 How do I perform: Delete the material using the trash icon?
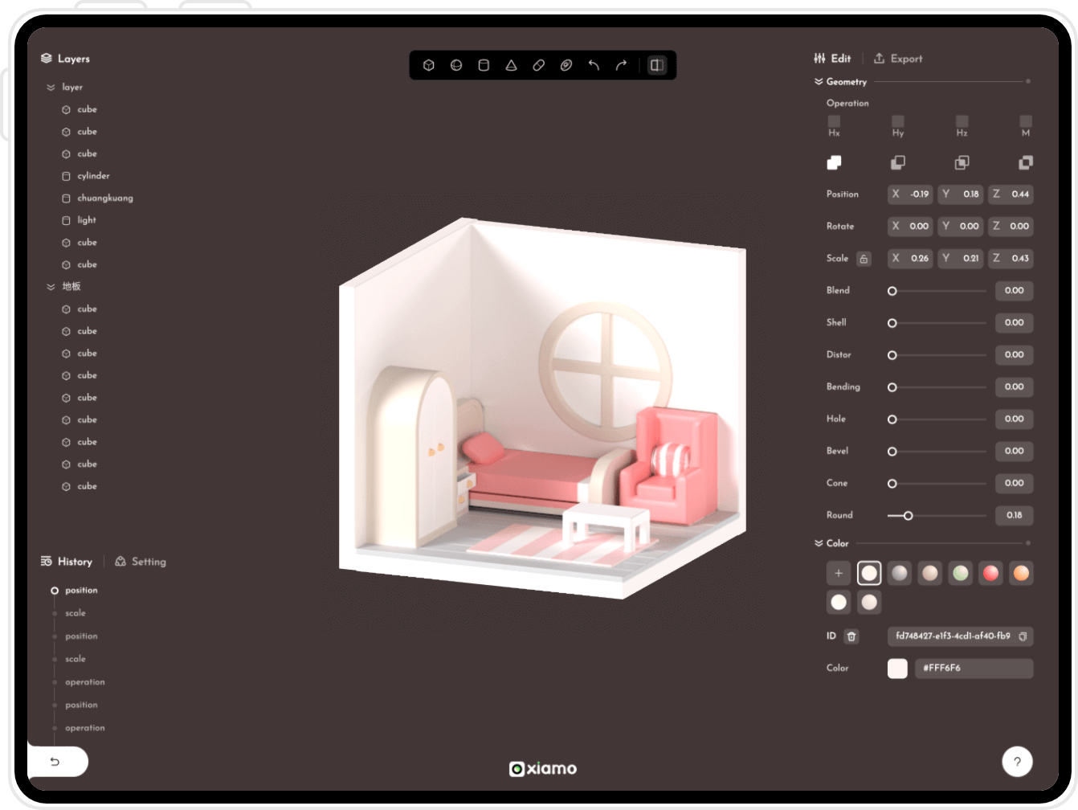click(x=851, y=636)
